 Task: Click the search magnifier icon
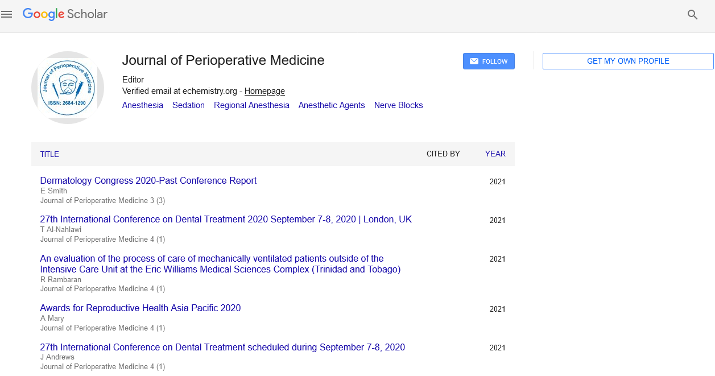tap(692, 15)
